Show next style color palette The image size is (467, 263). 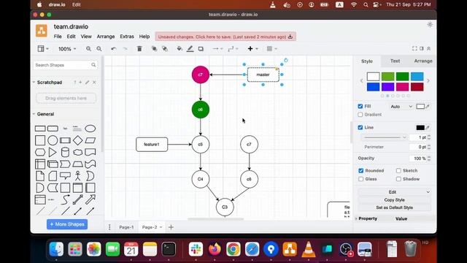(x=428, y=80)
